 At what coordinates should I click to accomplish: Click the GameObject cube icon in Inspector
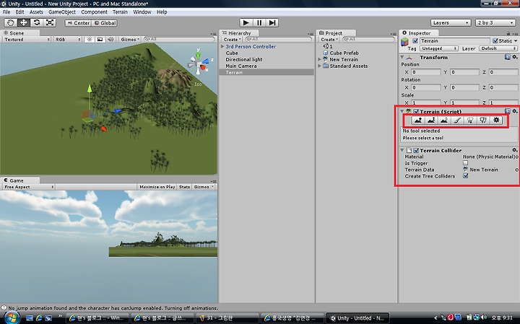[x=405, y=42]
